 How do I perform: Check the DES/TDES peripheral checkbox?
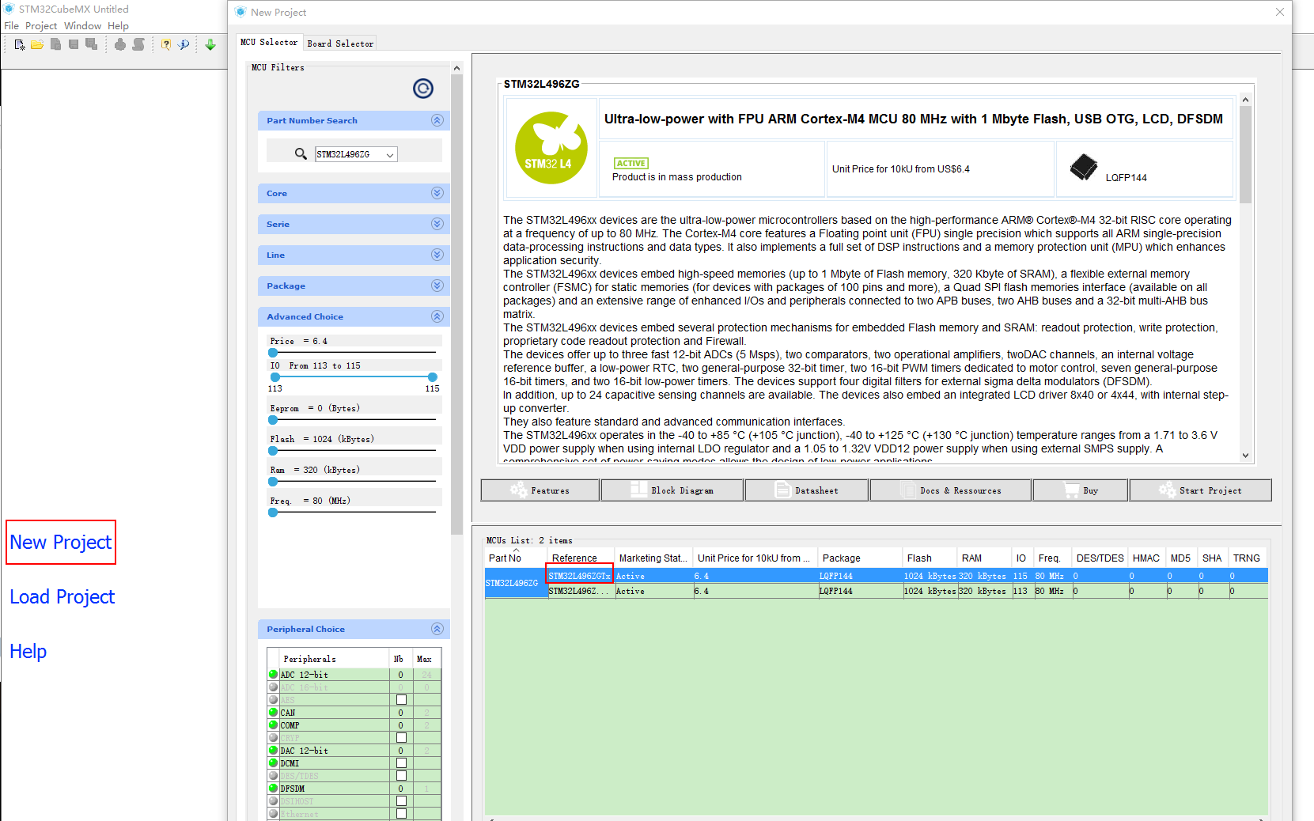tap(401, 776)
